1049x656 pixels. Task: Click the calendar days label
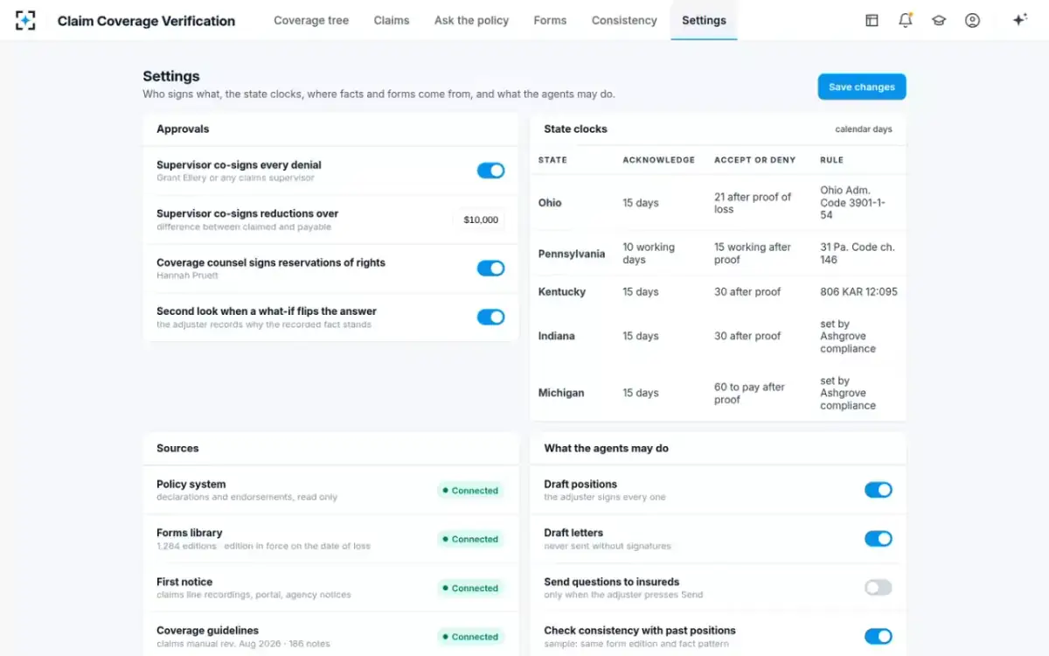point(864,129)
